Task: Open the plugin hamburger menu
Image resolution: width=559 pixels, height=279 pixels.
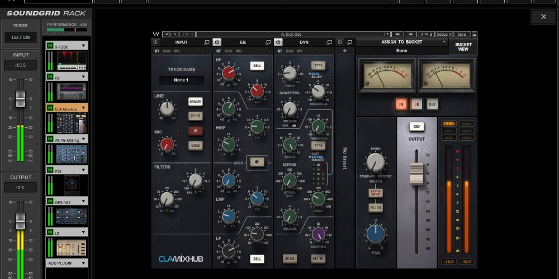Action: coord(474,35)
